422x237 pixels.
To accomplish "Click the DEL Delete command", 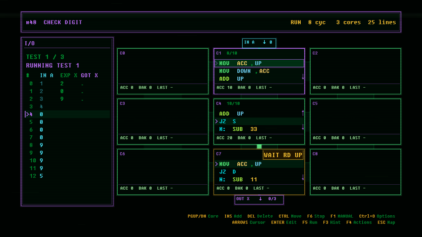I will tap(260, 216).
